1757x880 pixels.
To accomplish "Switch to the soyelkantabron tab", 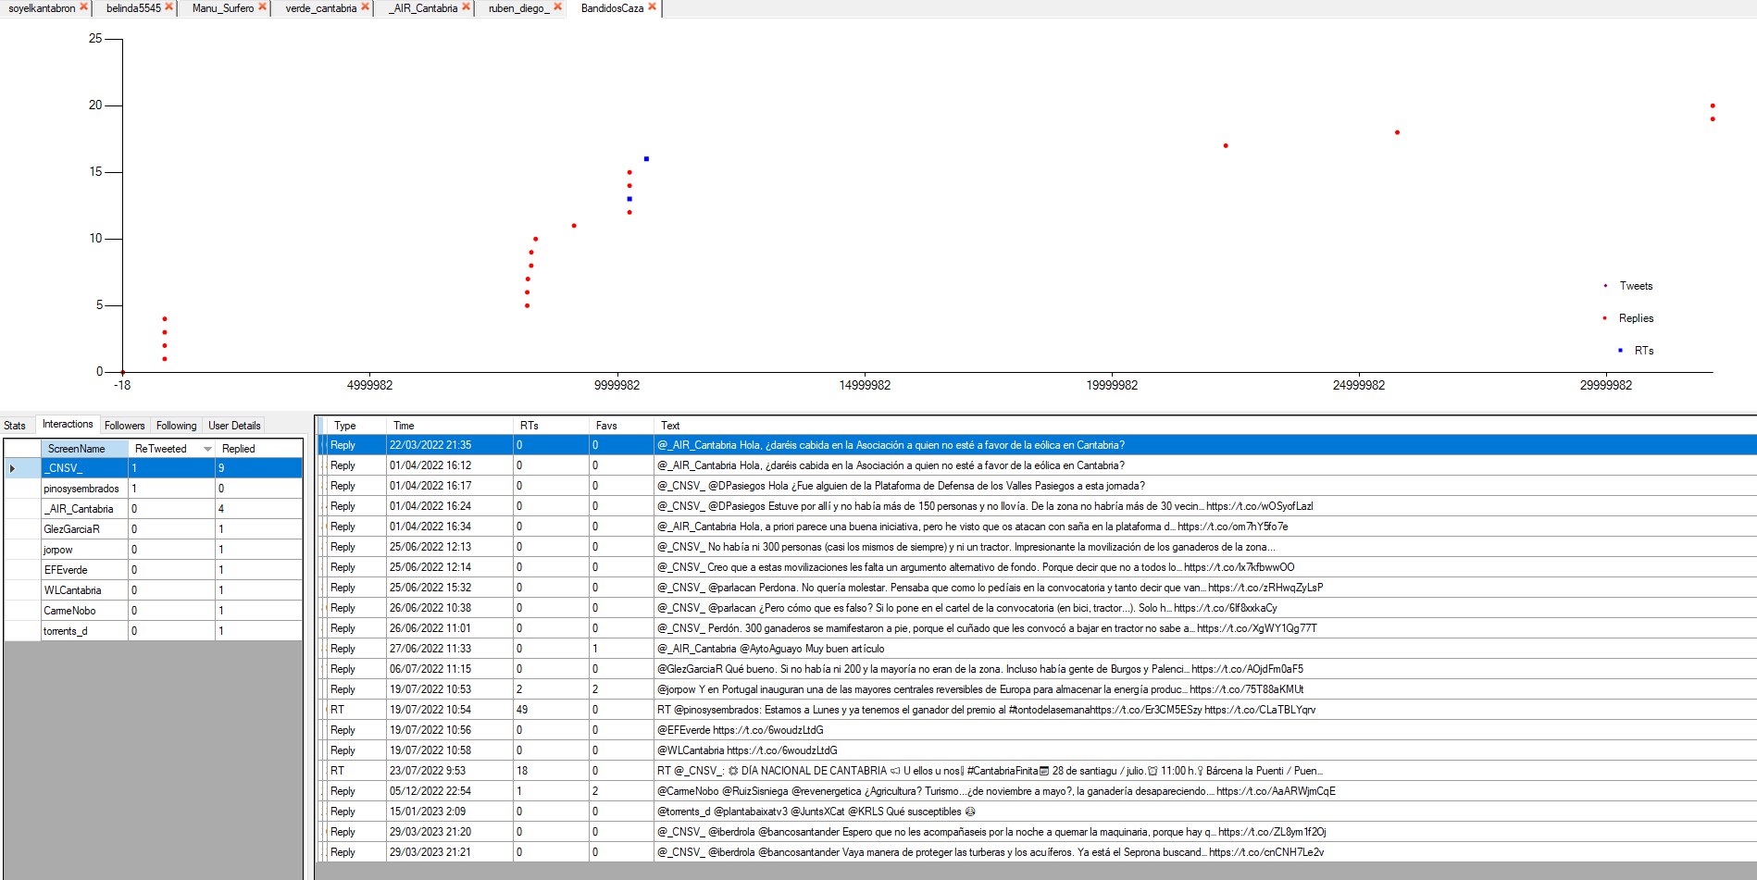I will 42,8.
